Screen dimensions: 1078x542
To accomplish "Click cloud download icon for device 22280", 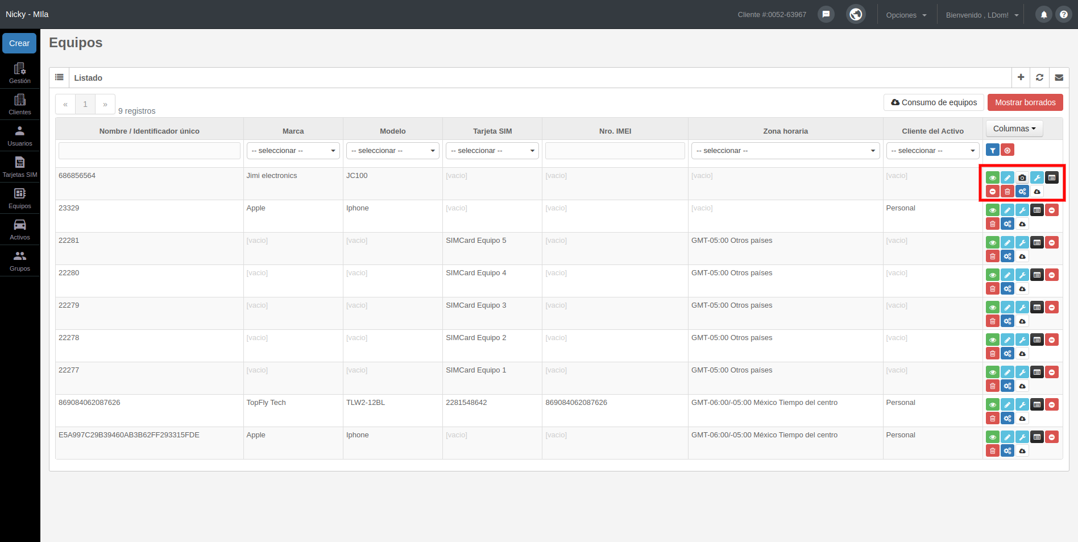I will coord(1022,288).
